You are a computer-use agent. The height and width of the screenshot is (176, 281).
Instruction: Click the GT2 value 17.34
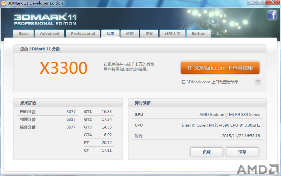pyautogui.click(x=107, y=119)
